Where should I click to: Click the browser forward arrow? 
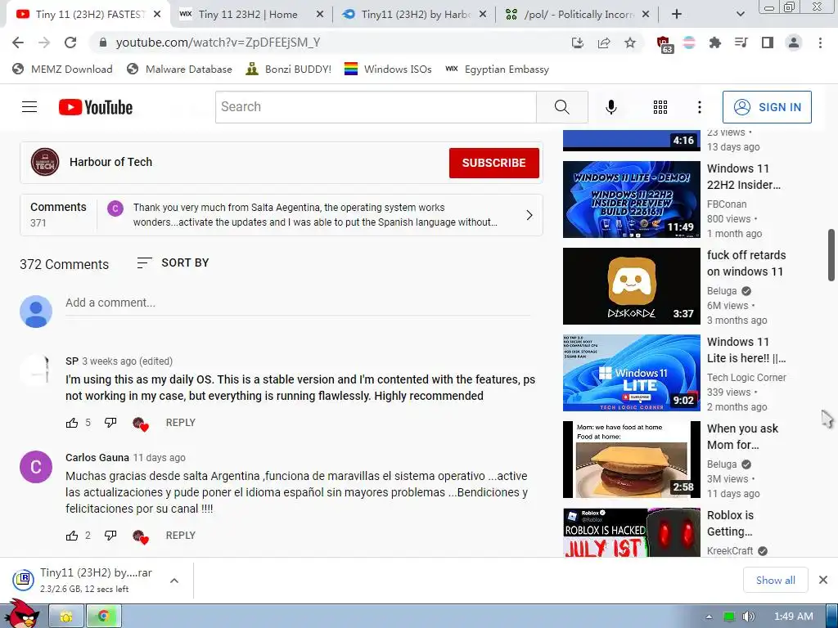(44, 43)
